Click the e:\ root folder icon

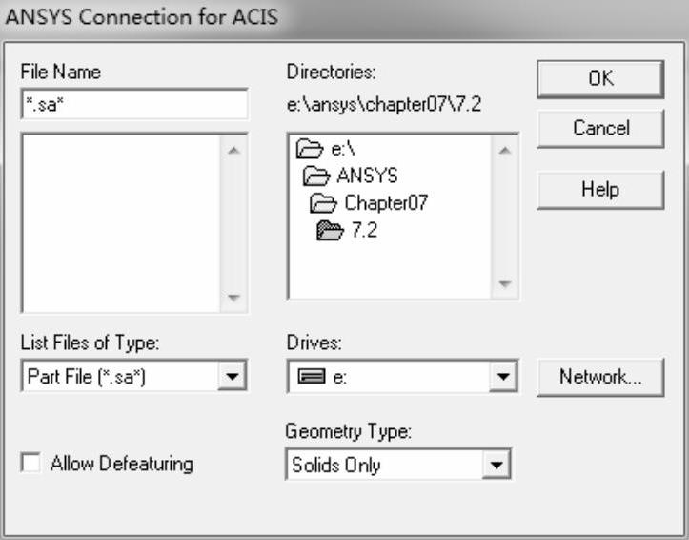[310, 148]
